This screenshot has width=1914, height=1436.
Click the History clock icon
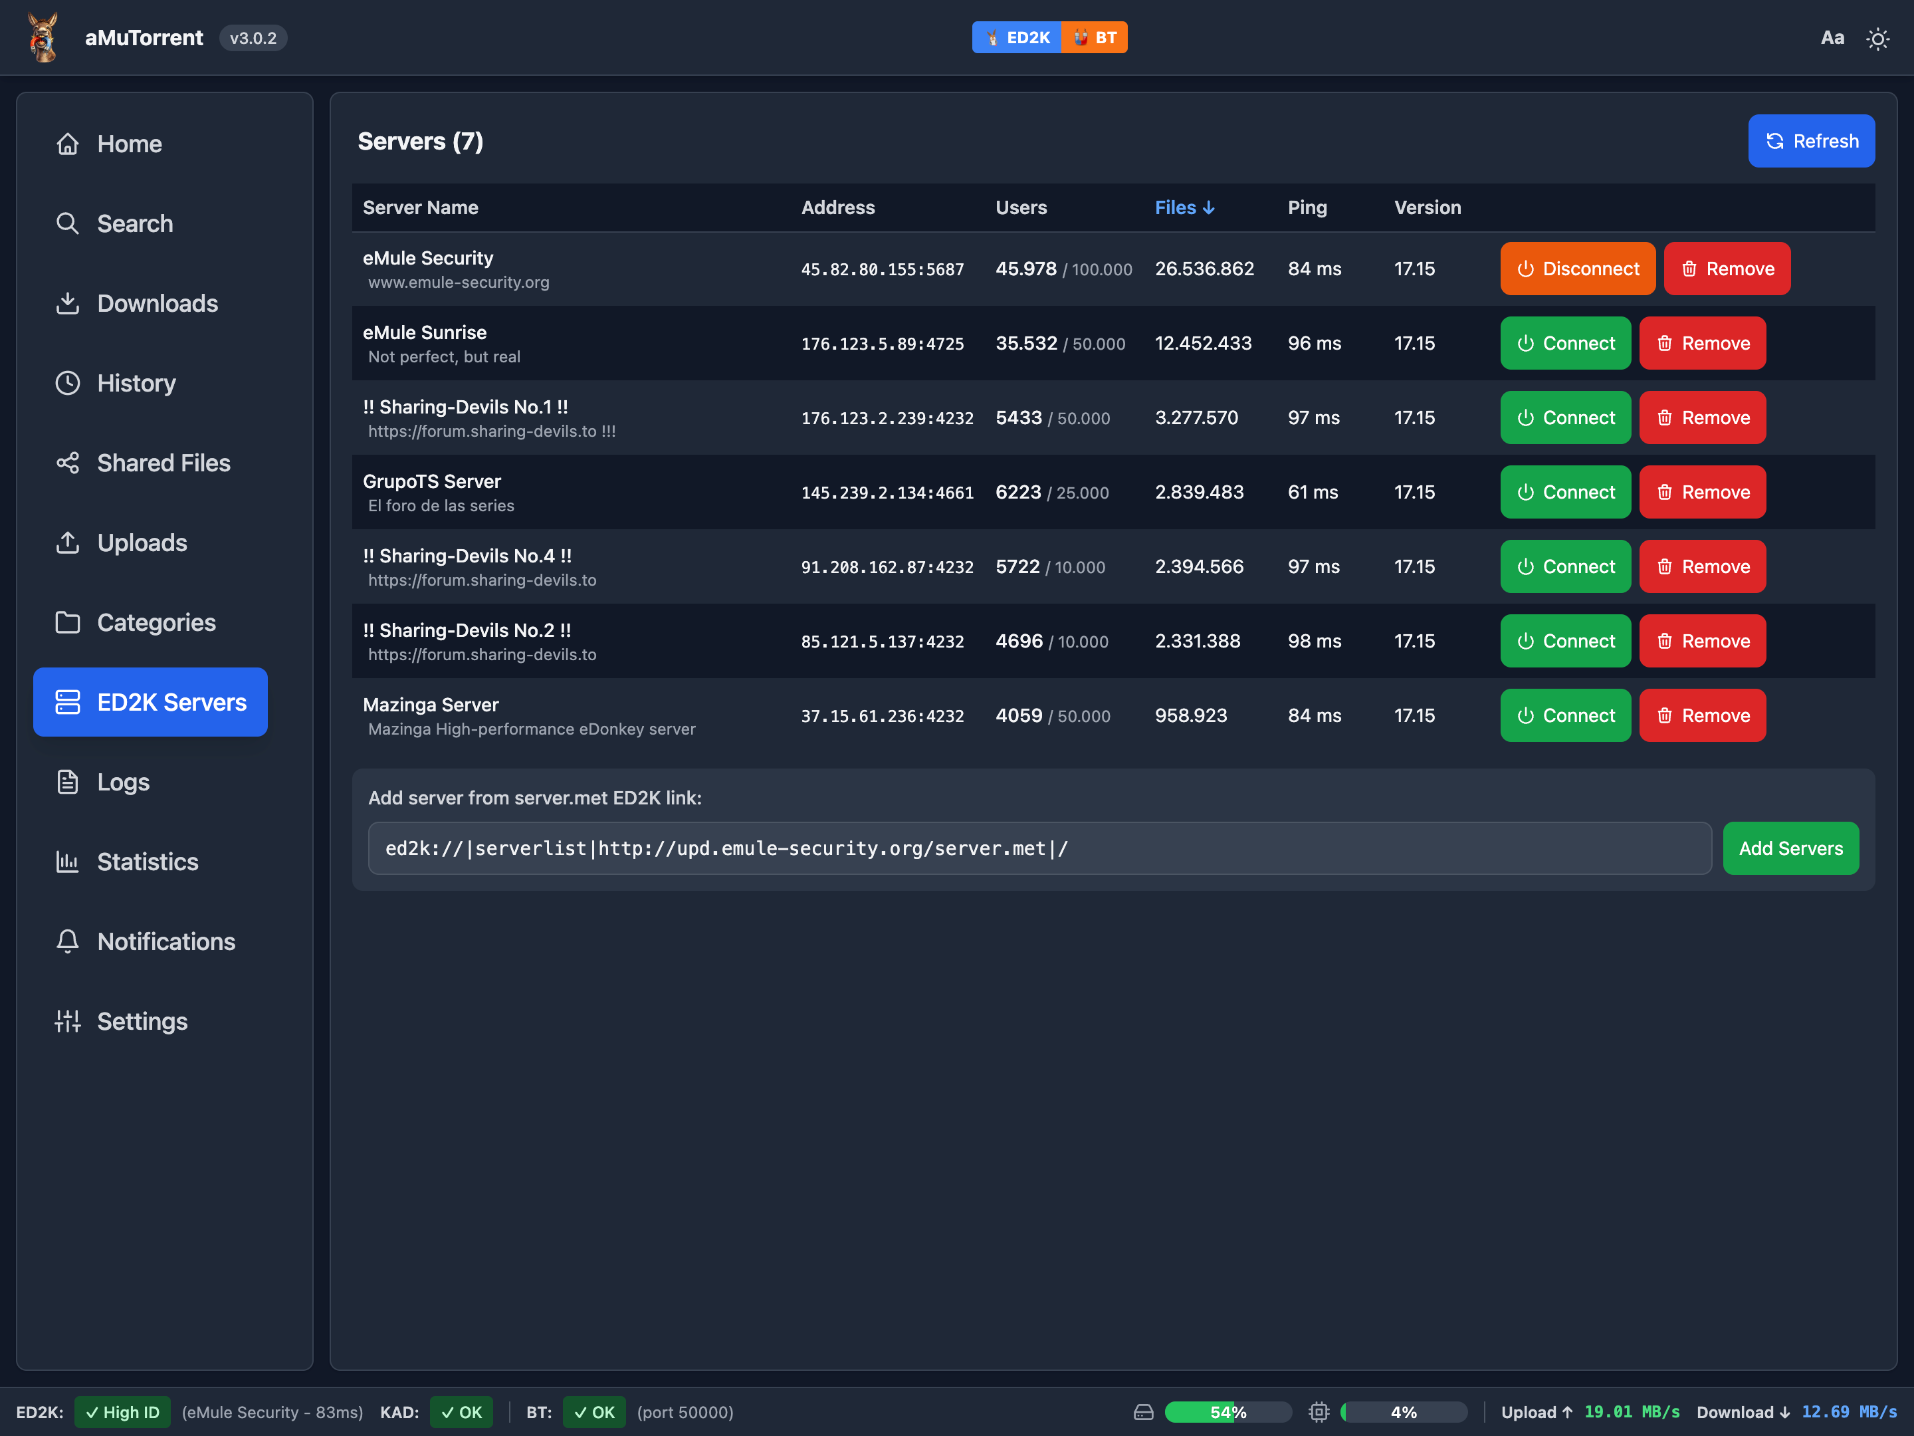[x=68, y=384]
